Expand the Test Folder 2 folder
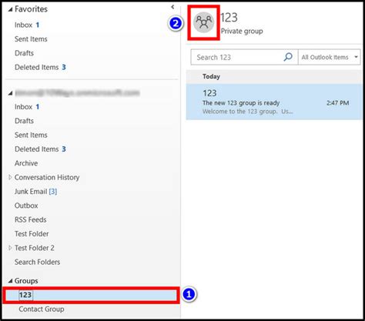This screenshot has width=365, height=321. (10, 248)
